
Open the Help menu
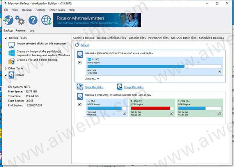point(72,10)
